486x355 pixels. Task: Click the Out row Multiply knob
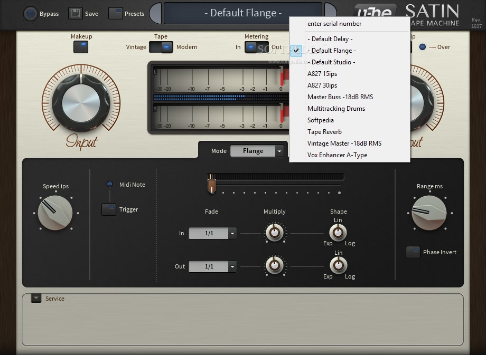pos(274,265)
